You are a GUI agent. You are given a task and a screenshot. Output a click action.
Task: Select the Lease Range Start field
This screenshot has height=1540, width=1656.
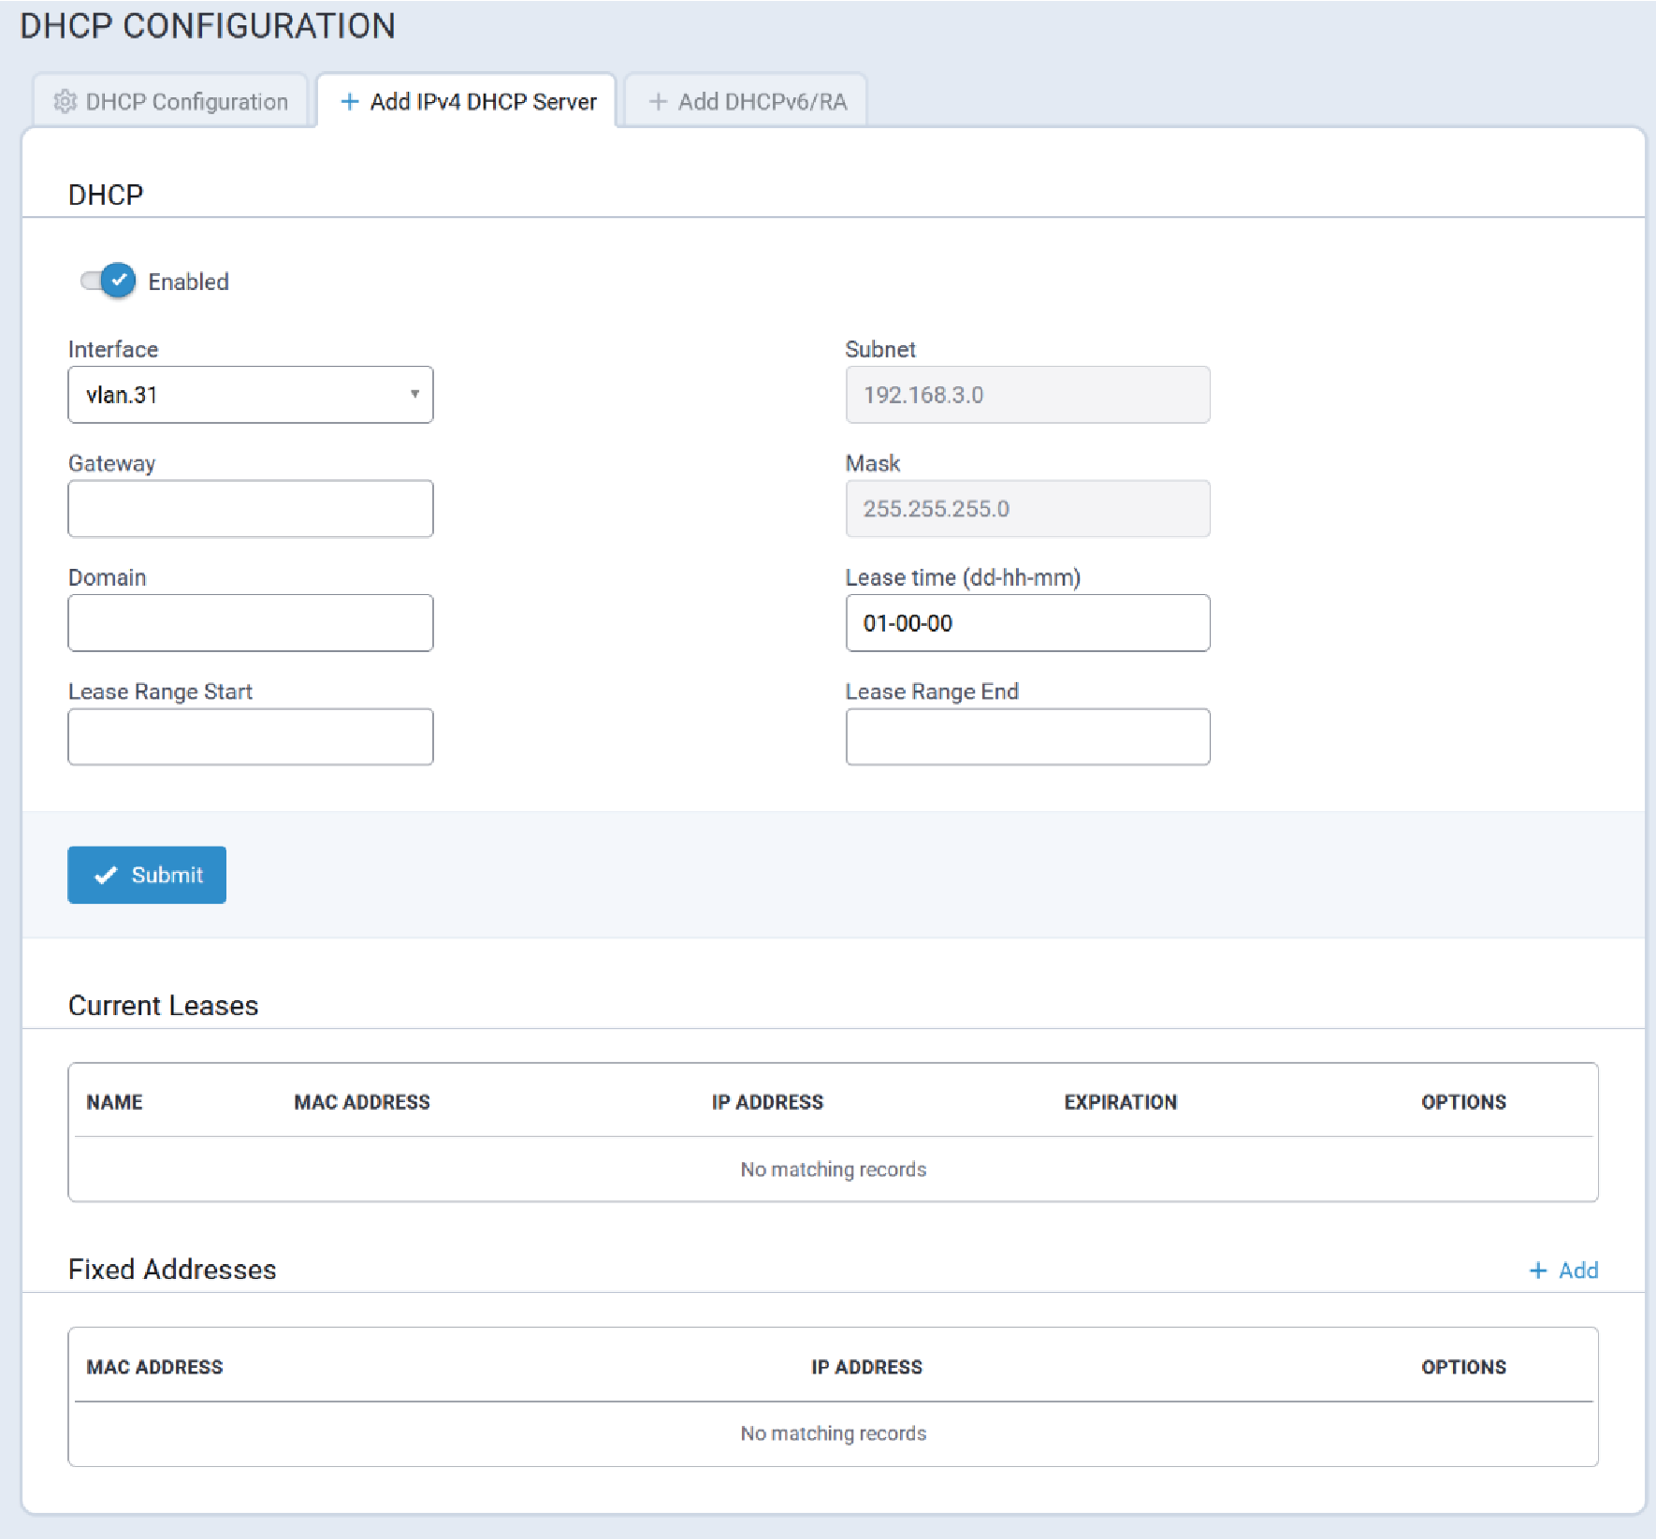click(x=251, y=737)
